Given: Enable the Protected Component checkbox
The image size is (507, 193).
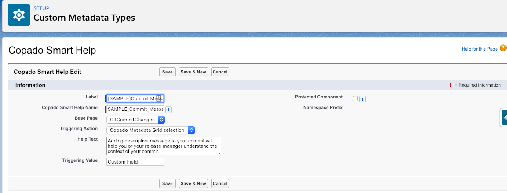Looking at the screenshot, I should coord(355,98).
